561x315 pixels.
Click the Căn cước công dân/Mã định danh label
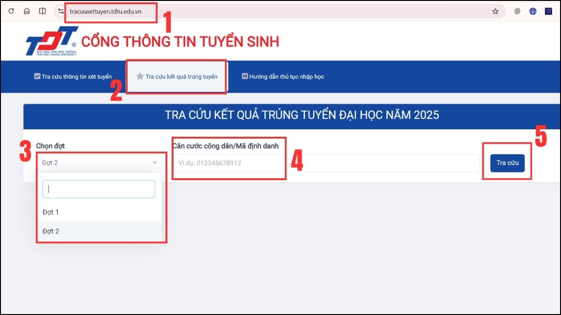[x=225, y=146]
